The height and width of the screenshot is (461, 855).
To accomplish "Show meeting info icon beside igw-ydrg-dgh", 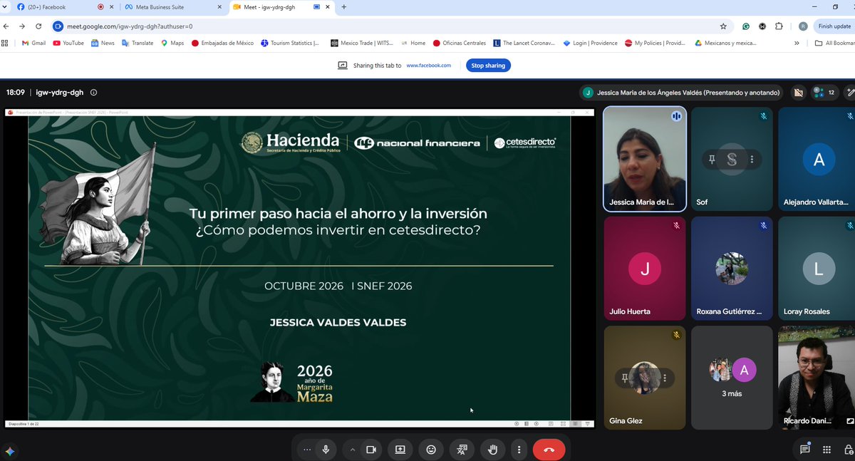I will (x=93, y=92).
